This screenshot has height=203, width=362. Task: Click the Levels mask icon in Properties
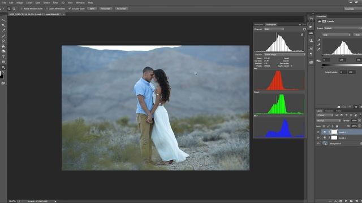[324, 21]
